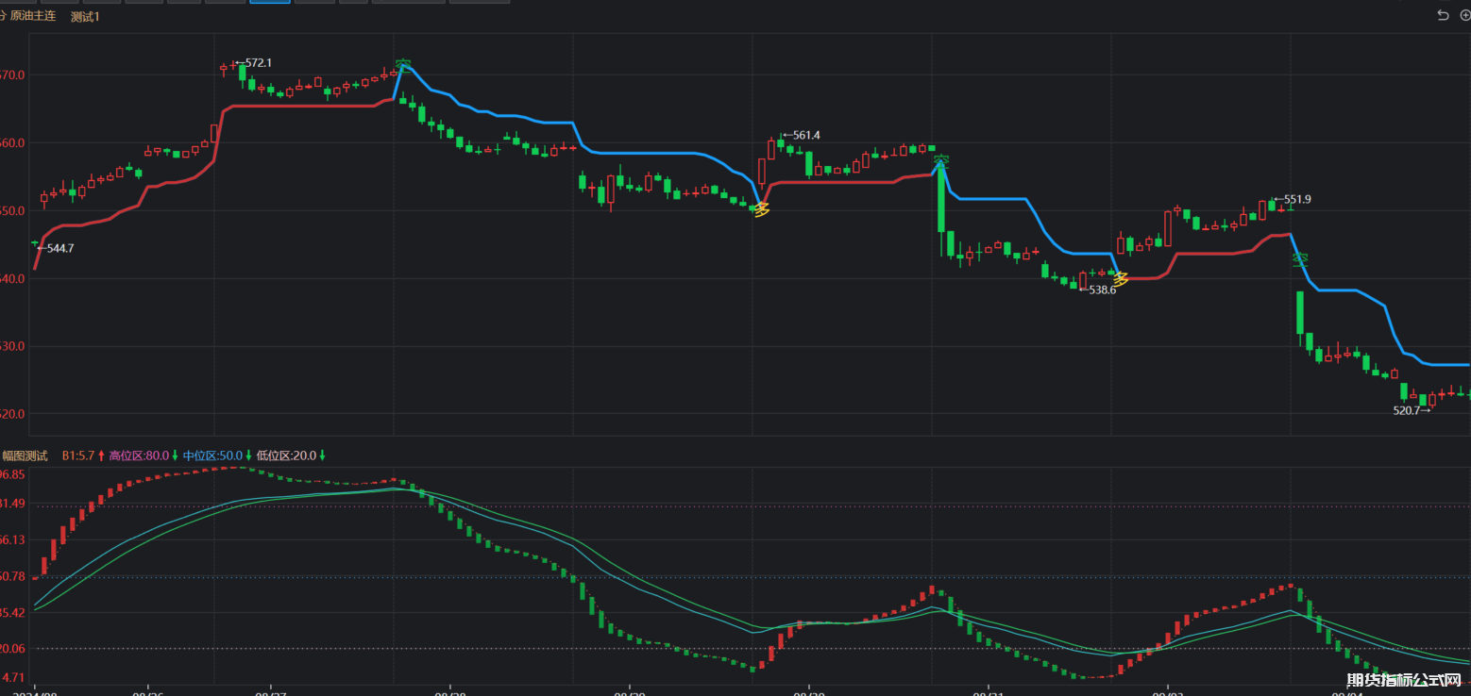Select the 空 signal marker after 551.9

[x=1300, y=259]
